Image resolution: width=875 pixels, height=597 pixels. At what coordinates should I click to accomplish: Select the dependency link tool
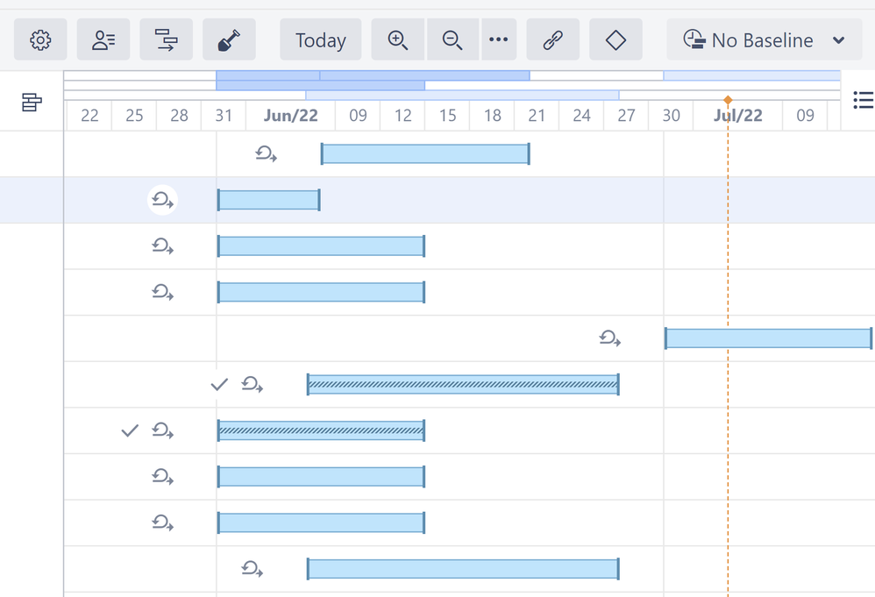tap(552, 39)
